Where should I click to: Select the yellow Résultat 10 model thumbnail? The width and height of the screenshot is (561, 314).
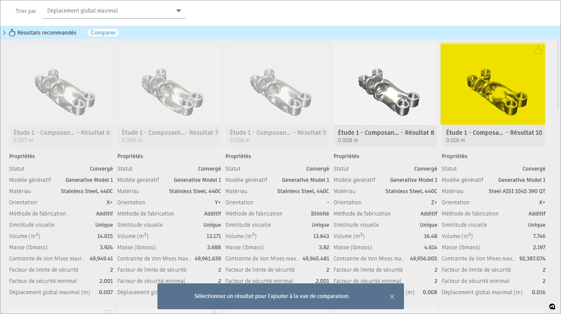point(493,84)
